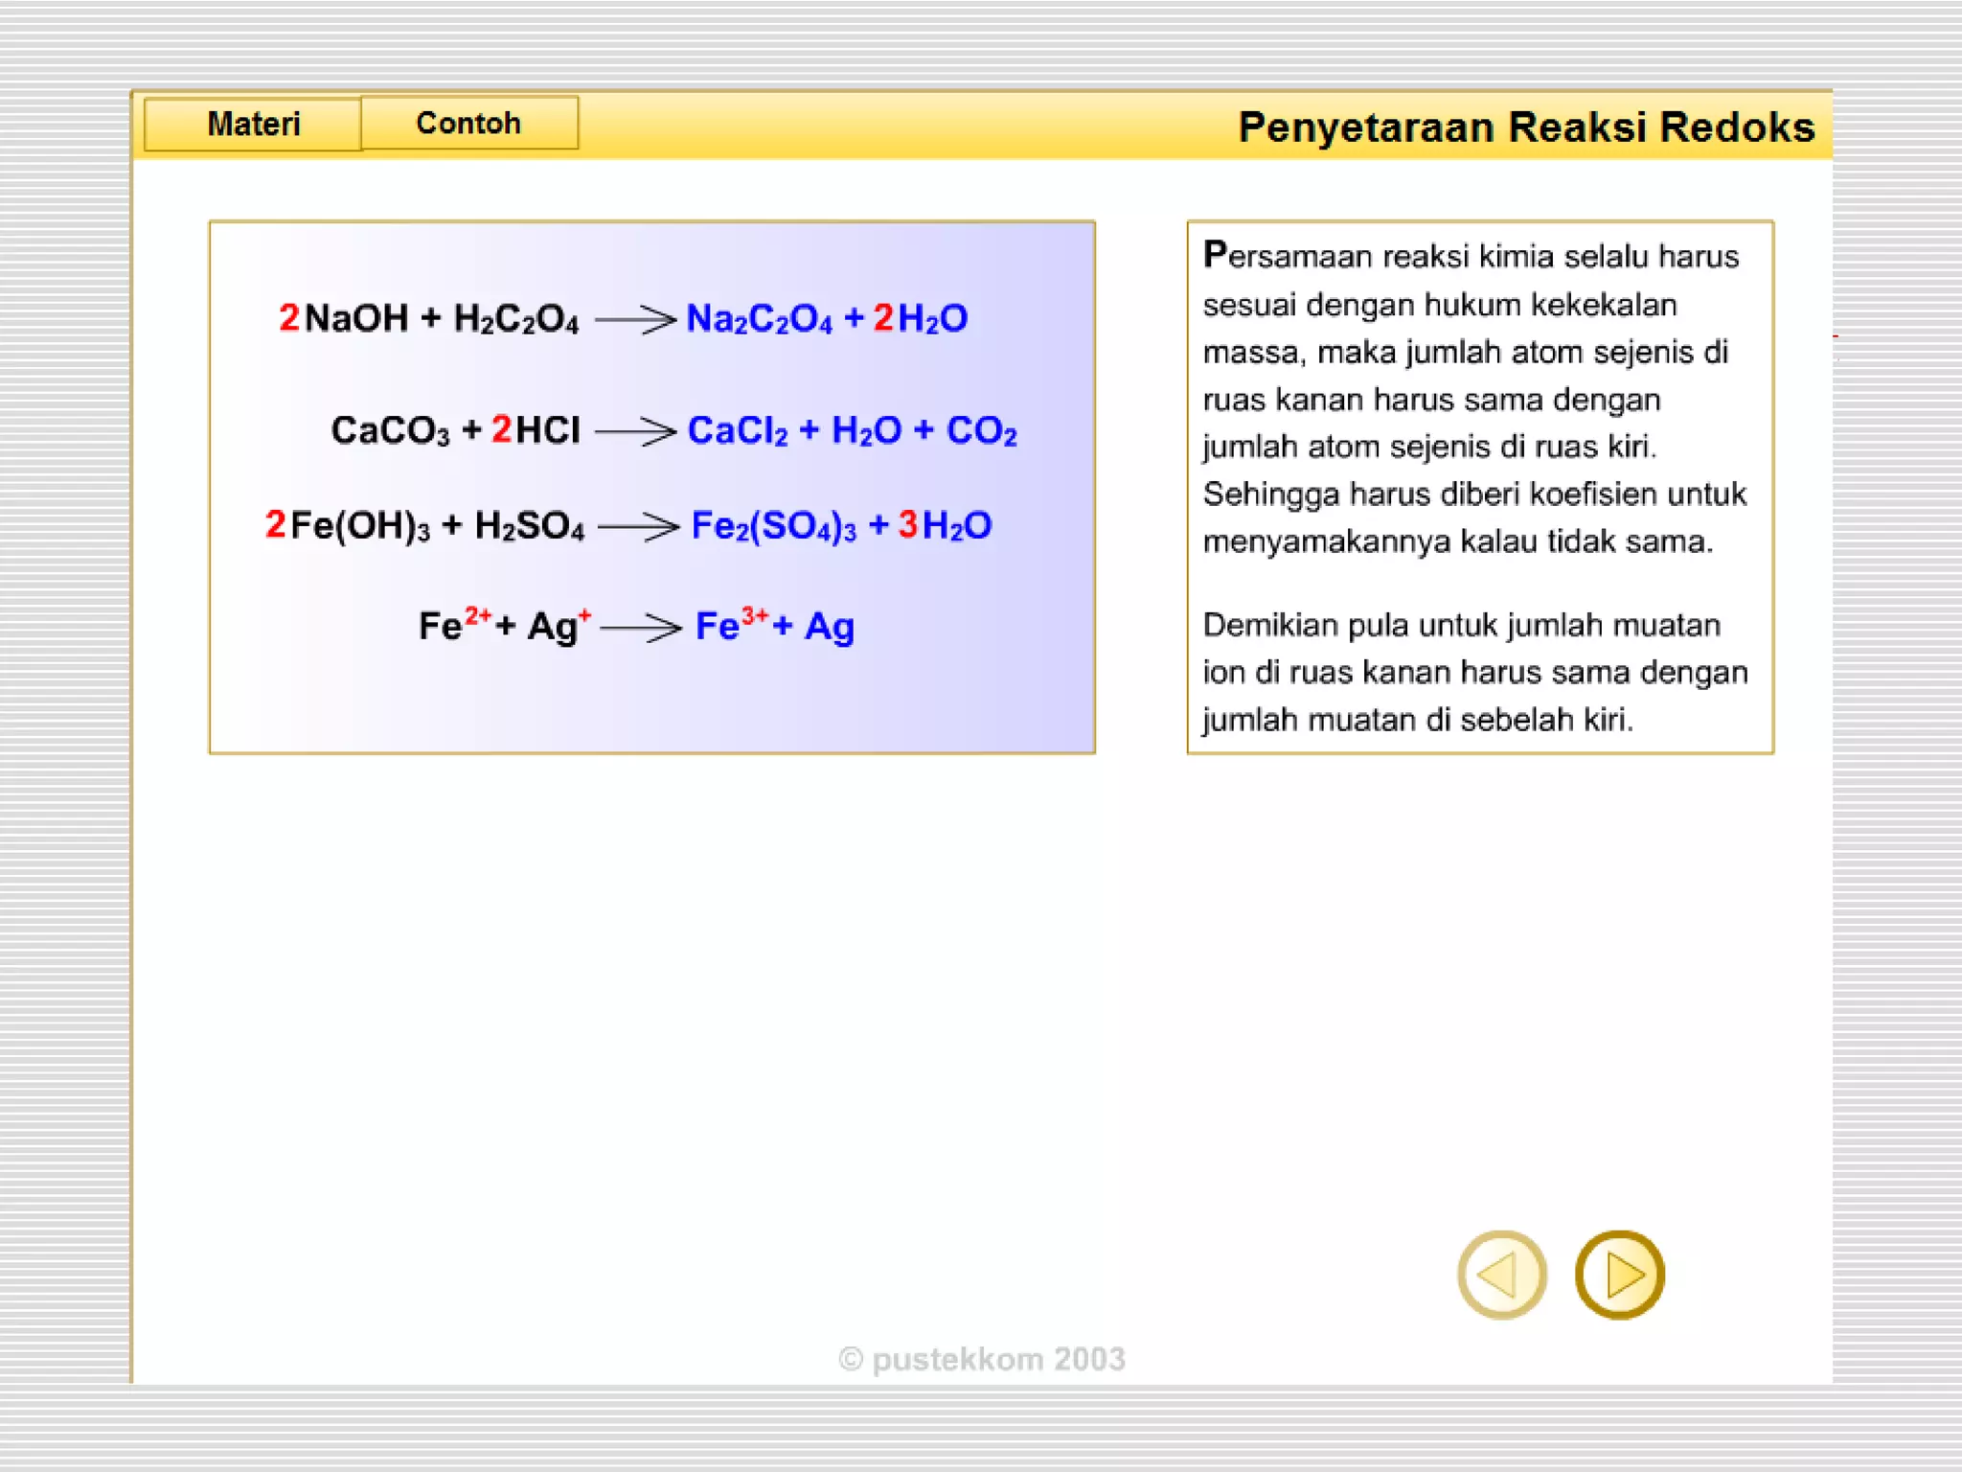Viewport: 1962px width, 1472px height.
Task: Switch to the Contoh tab
Action: [469, 123]
